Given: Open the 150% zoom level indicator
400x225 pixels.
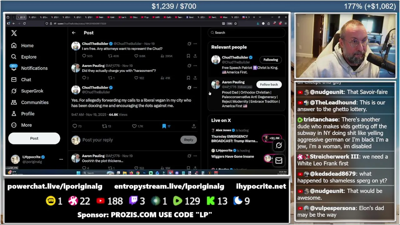Looking at the screenshot, I should coord(229,23).
